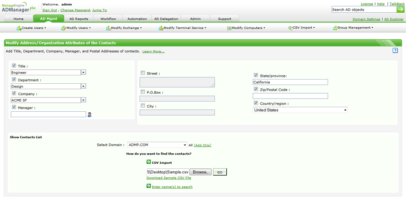Open the blue help question icon

395,50
